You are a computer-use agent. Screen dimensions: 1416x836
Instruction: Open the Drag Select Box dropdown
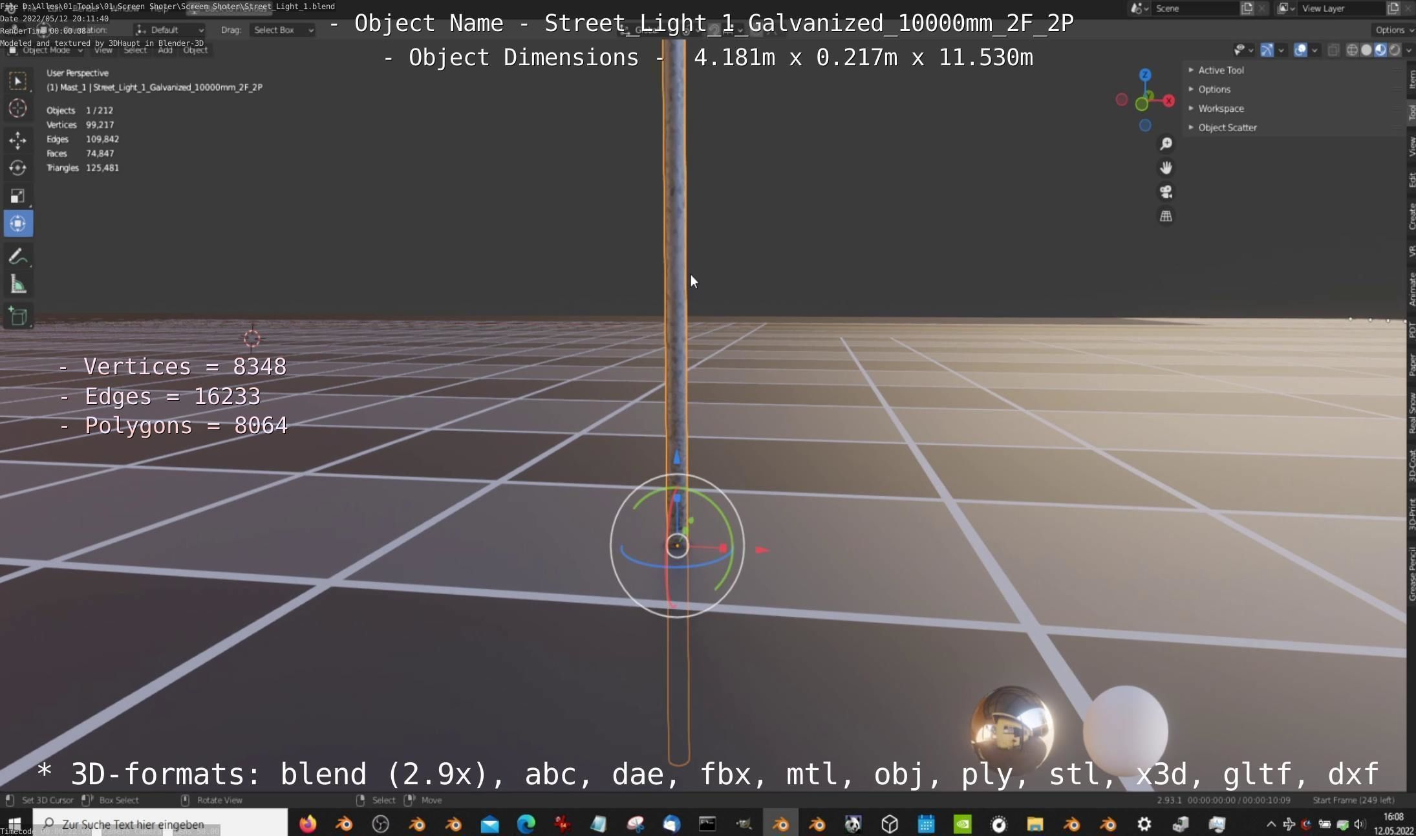[x=283, y=30]
